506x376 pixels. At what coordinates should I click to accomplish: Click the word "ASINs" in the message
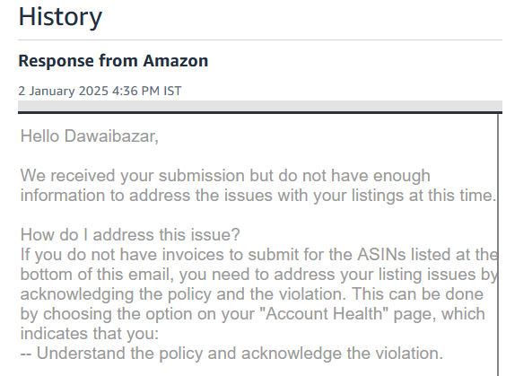point(381,254)
